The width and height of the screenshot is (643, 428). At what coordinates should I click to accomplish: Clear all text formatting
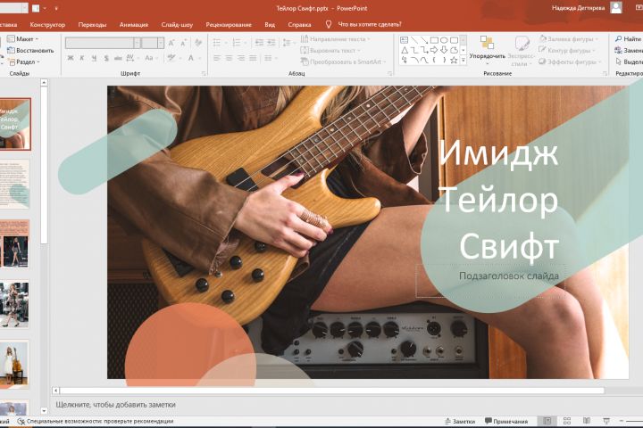[198, 43]
